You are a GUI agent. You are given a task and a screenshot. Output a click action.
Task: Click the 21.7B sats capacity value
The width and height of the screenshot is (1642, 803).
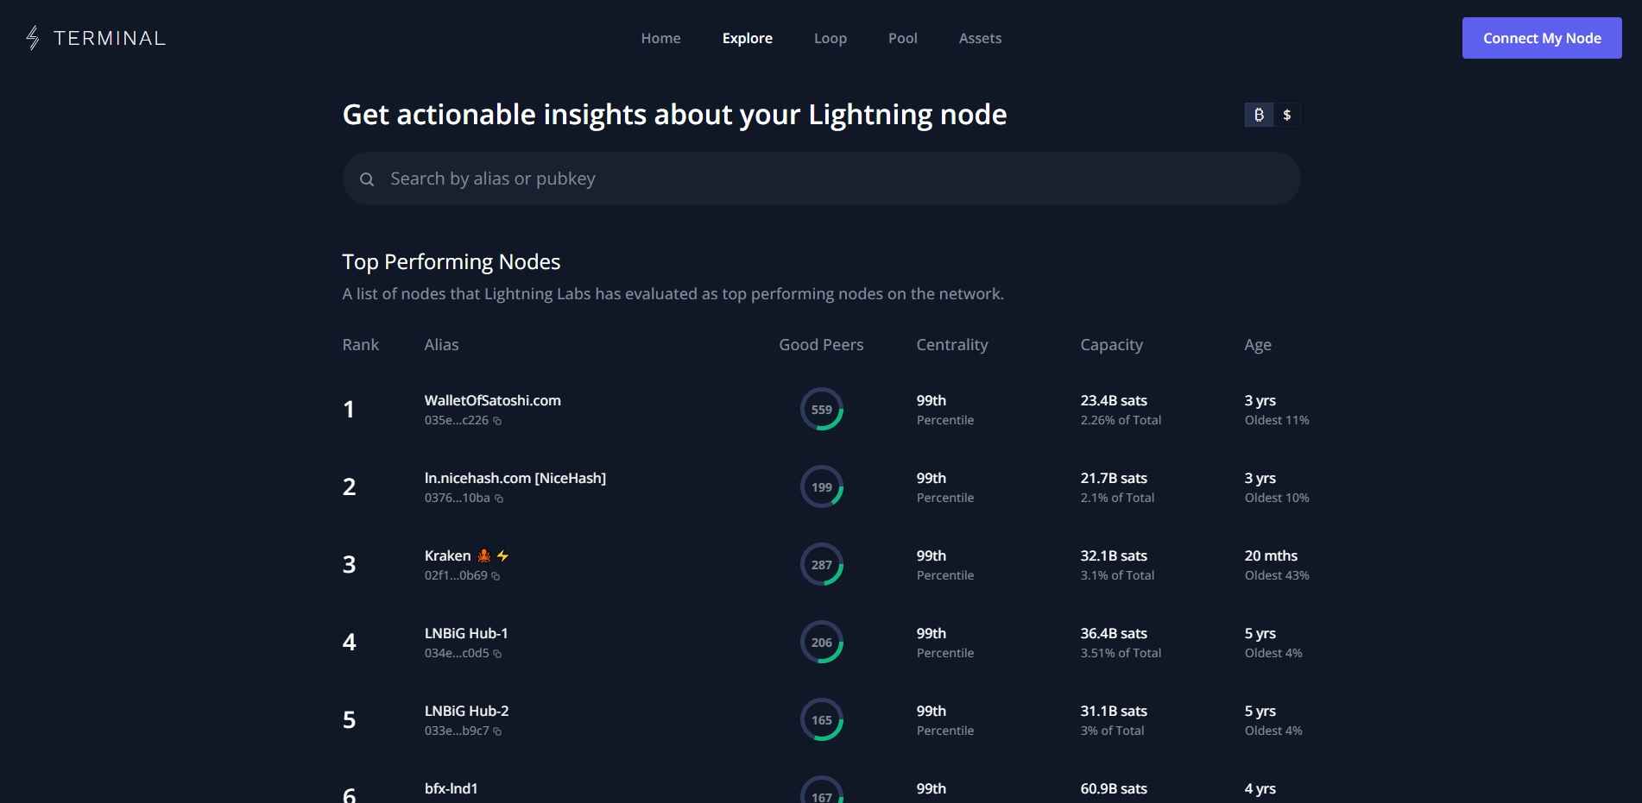pos(1114,478)
